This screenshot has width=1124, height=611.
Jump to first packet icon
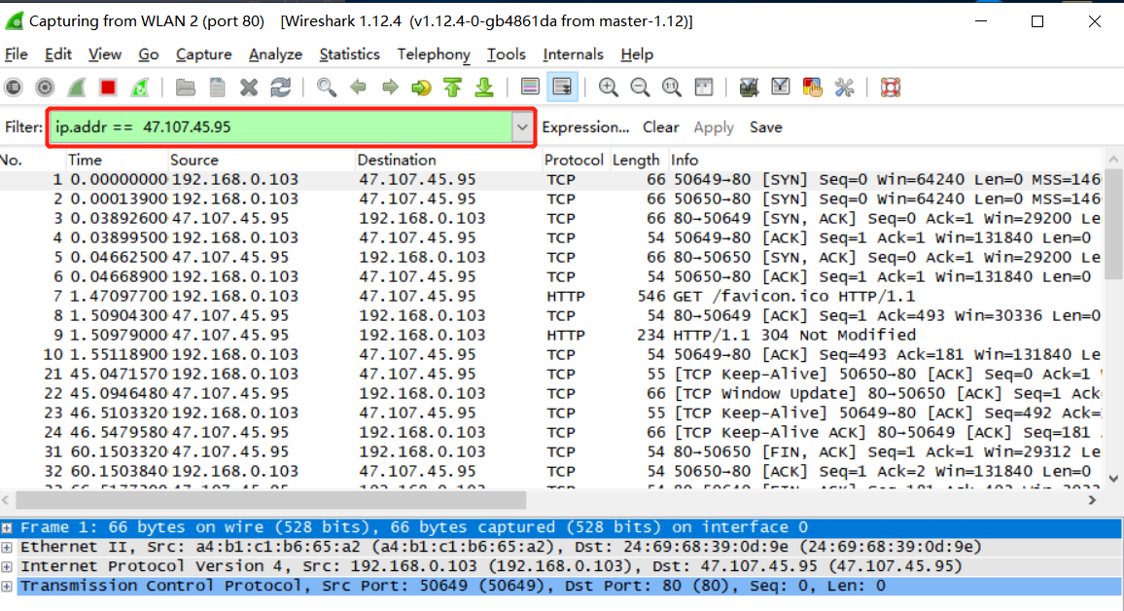452,88
